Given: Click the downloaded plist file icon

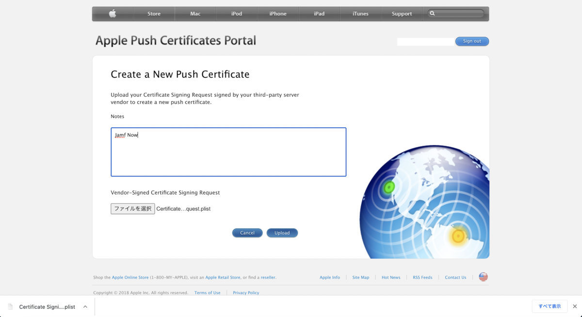Looking at the screenshot, I should pyautogui.click(x=11, y=306).
